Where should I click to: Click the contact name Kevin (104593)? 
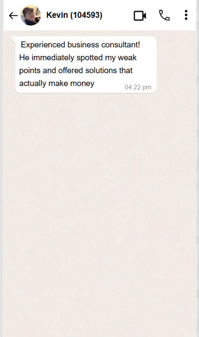coord(74,15)
